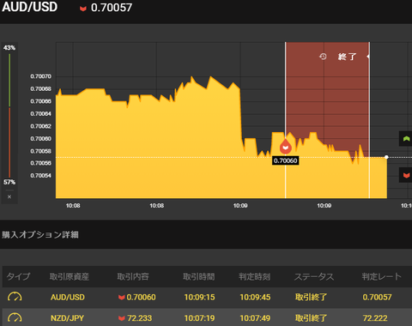The height and width of the screenshot is (326, 412).
Task: Click the 取引内容 column header
Action: coord(133,276)
